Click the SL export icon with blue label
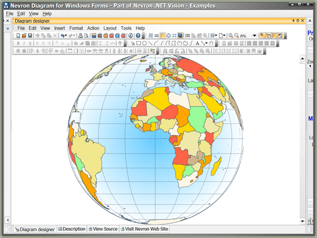Screen dimensions: 317x238 (117, 36)
